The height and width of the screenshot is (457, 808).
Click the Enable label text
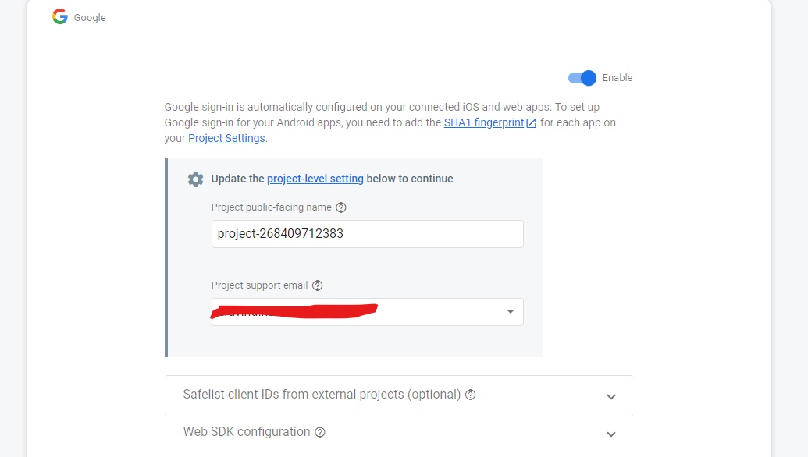(x=618, y=78)
